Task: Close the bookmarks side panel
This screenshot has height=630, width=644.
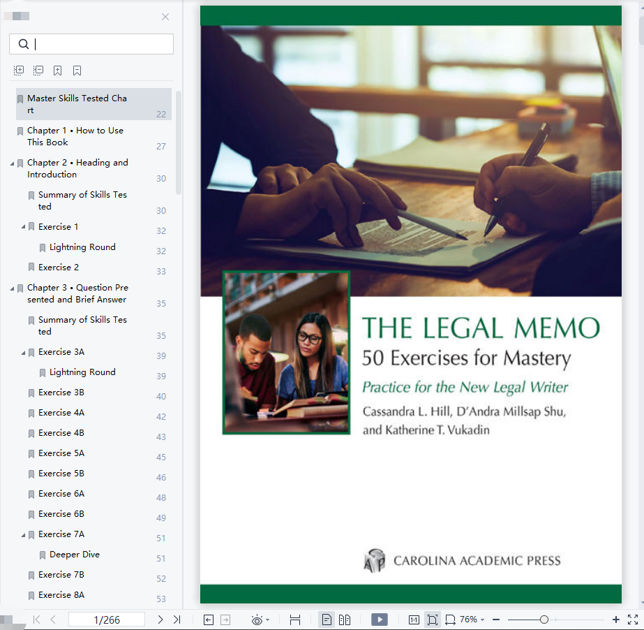Action: tap(165, 17)
